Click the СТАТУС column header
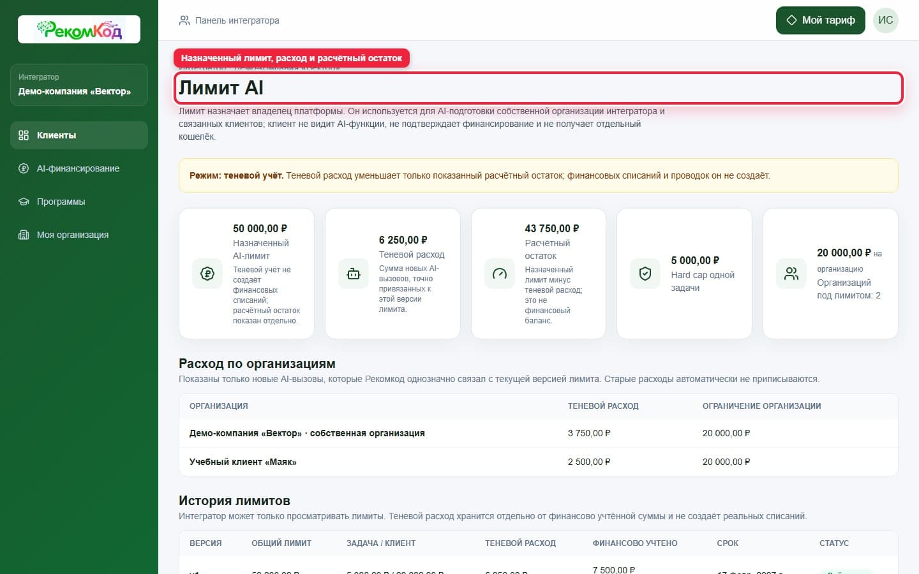Image resolution: width=919 pixels, height=574 pixels. click(834, 543)
